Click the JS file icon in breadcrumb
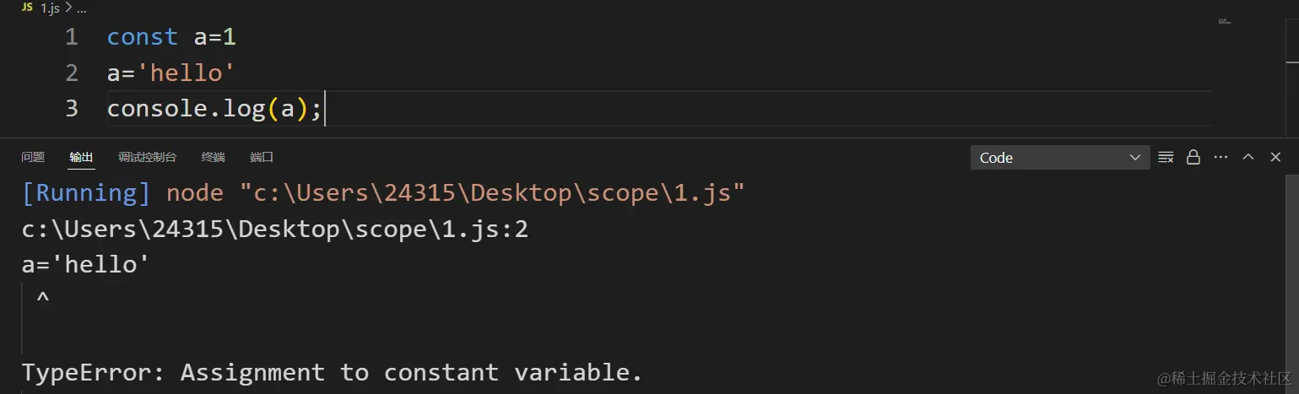Image resolution: width=1299 pixels, height=394 pixels. click(x=27, y=7)
